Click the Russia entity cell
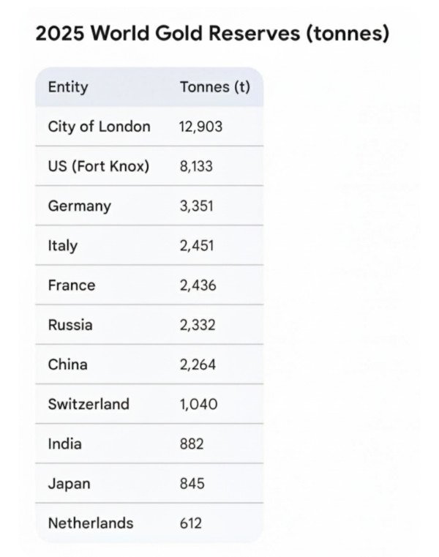This screenshot has width=439, height=557. (70, 324)
